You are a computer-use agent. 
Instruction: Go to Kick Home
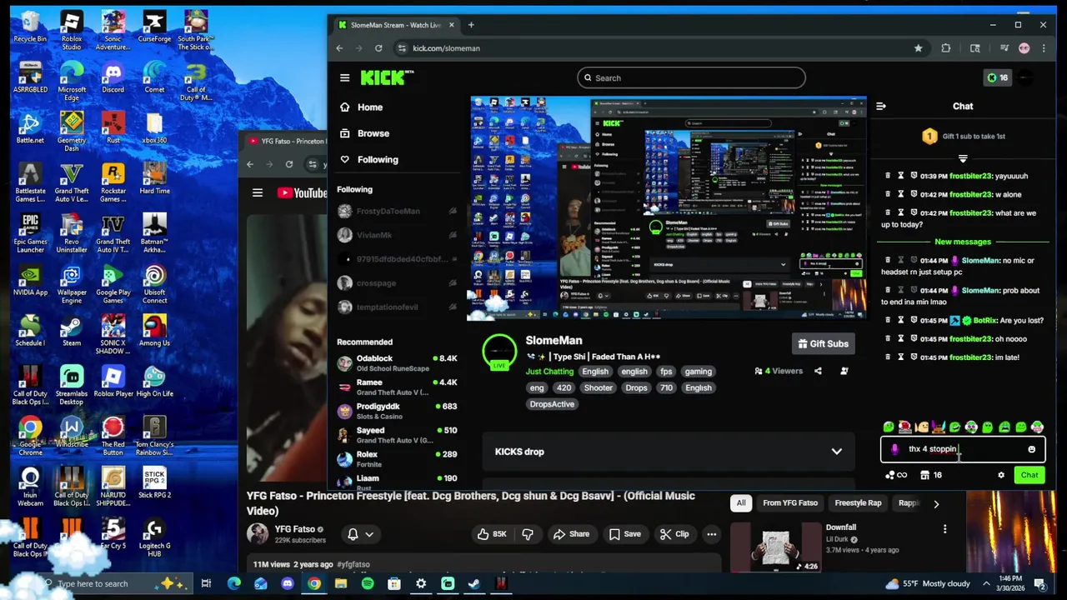coord(361,107)
